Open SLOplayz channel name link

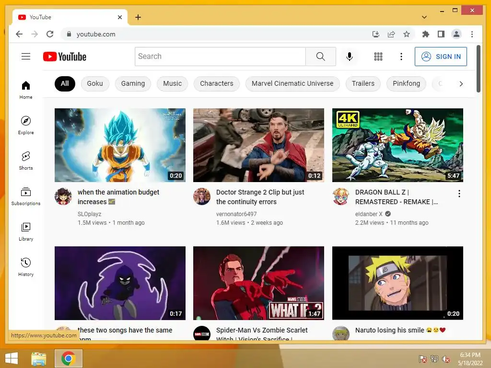pyautogui.click(x=89, y=214)
